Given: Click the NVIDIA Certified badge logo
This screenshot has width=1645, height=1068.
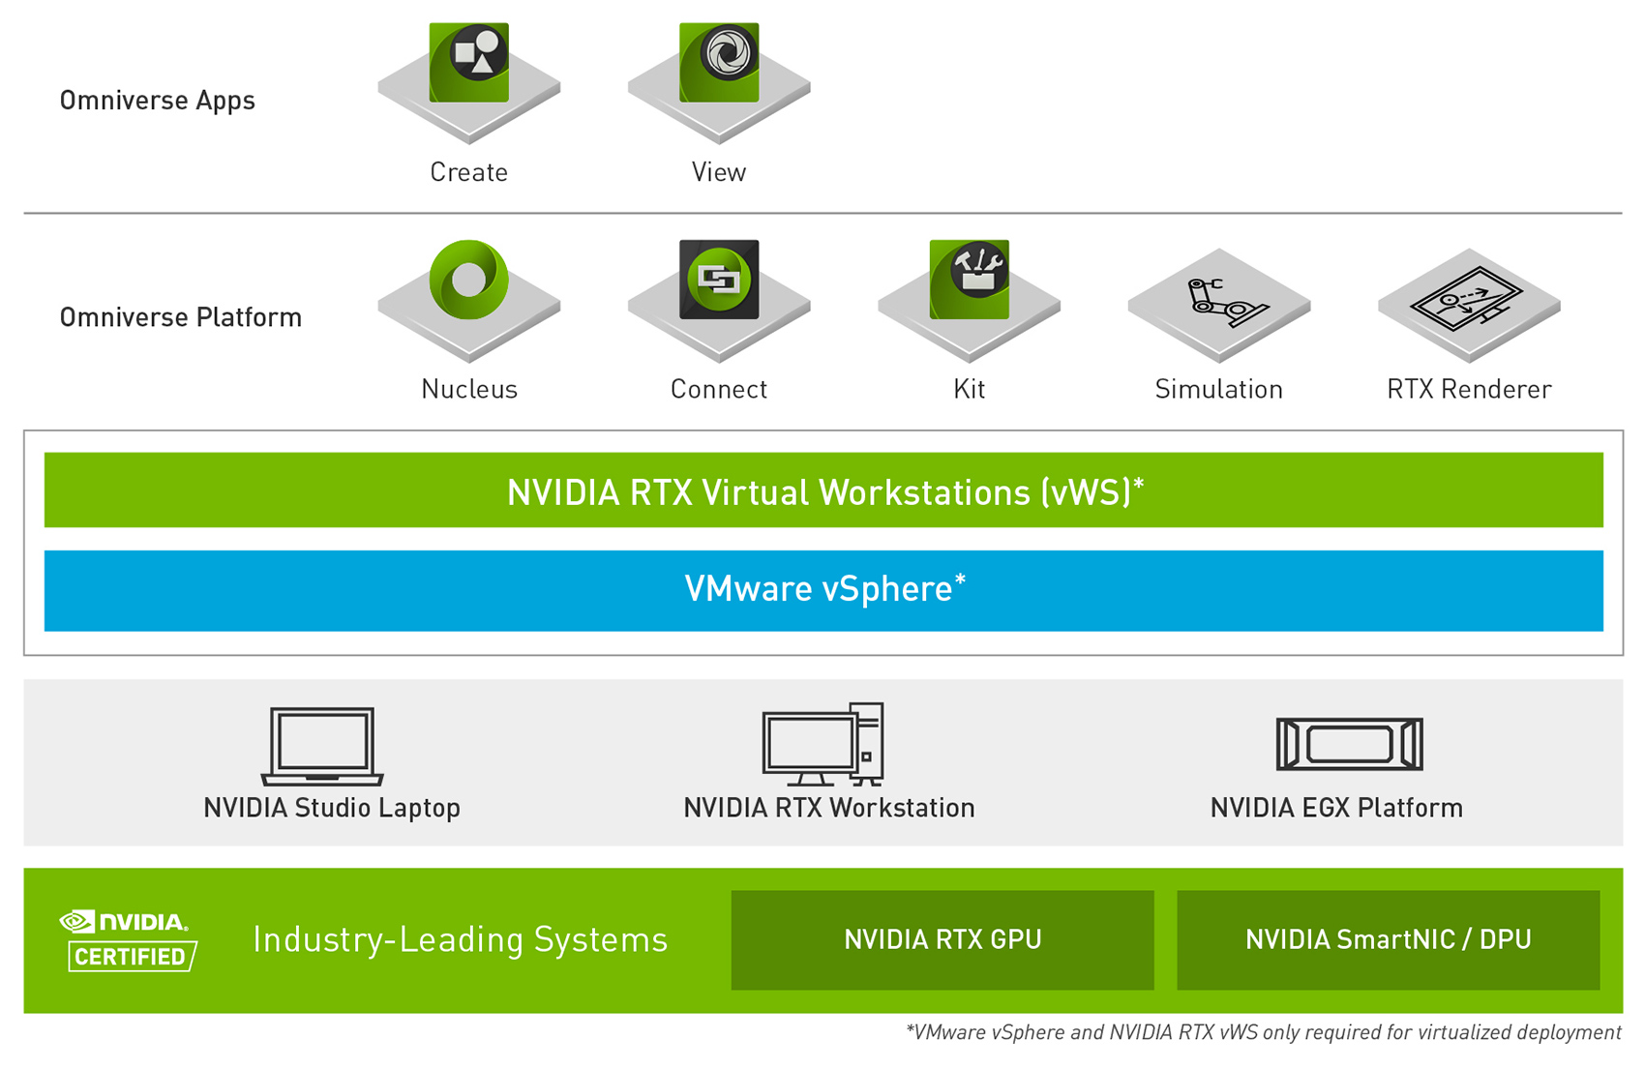Looking at the screenshot, I should tap(127, 936).
